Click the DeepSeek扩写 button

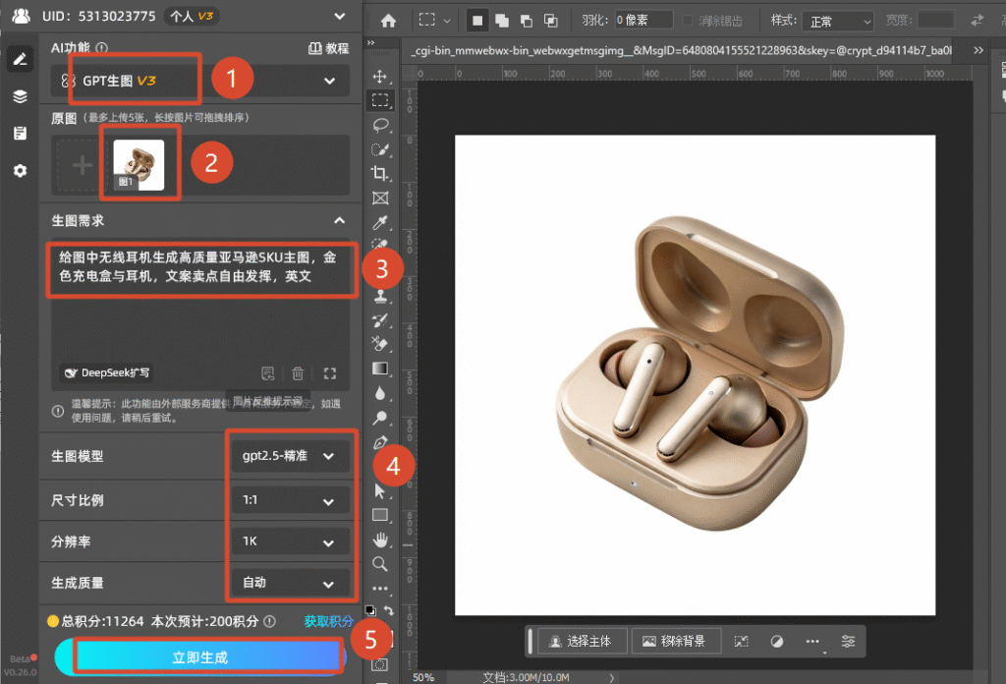pyautogui.click(x=106, y=372)
